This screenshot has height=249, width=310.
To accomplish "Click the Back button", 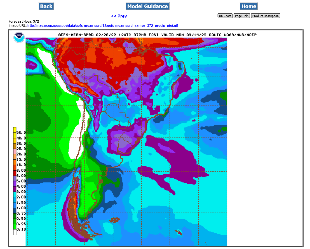I will pos(46,6).
